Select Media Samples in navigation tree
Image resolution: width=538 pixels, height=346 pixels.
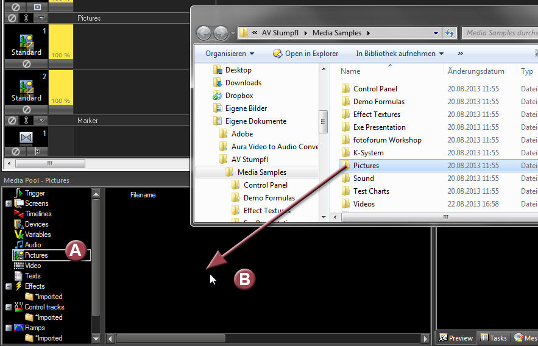pos(262,172)
